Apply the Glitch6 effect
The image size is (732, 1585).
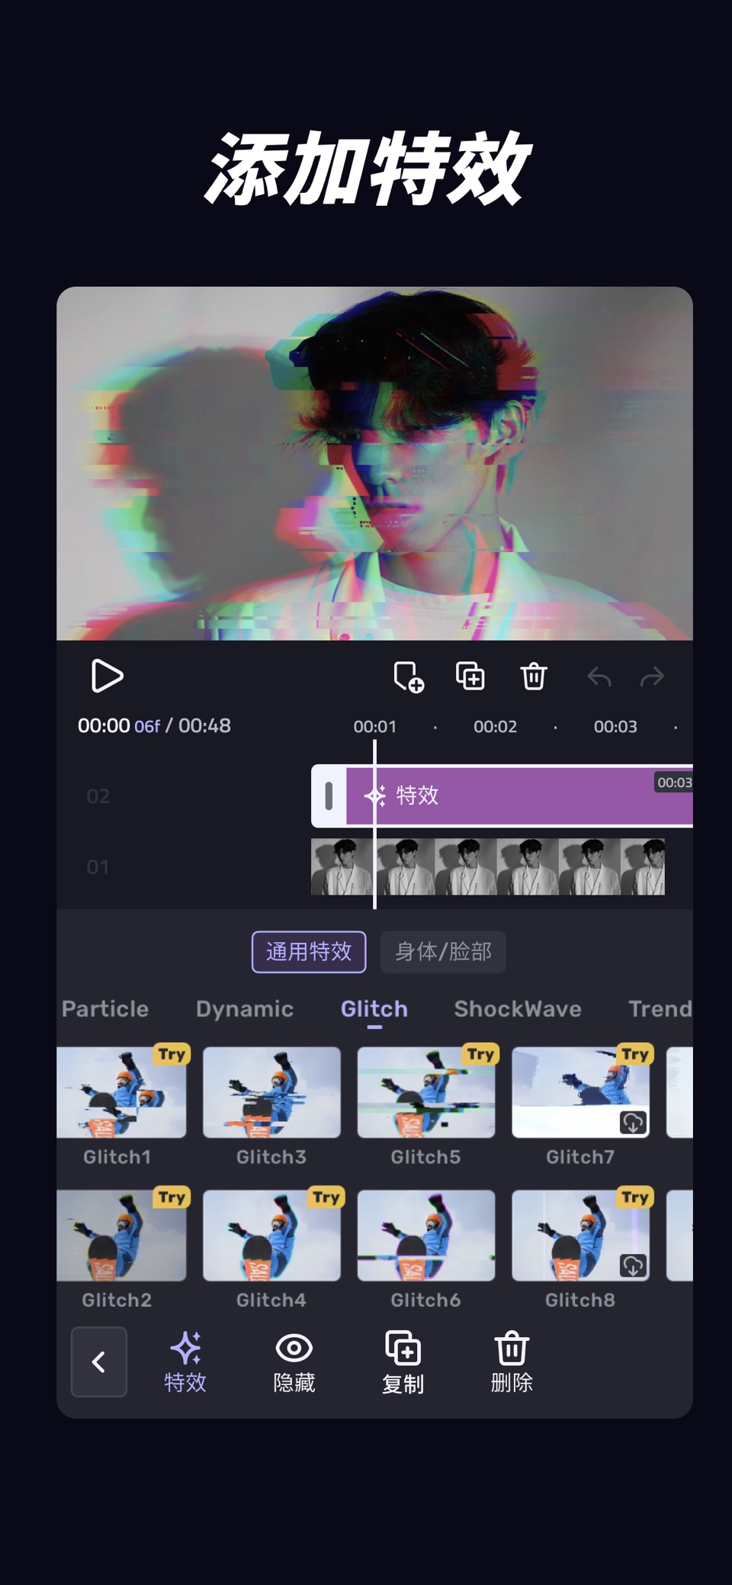[426, 1235]
